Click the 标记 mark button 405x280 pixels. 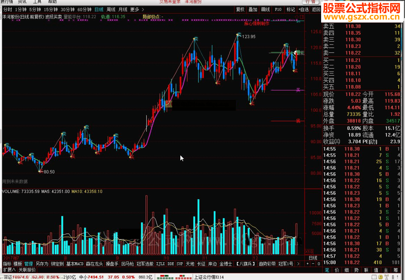point(290,10)
